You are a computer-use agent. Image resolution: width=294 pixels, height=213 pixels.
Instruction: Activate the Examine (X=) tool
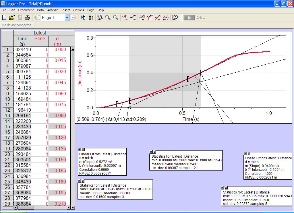coord(125,18)
